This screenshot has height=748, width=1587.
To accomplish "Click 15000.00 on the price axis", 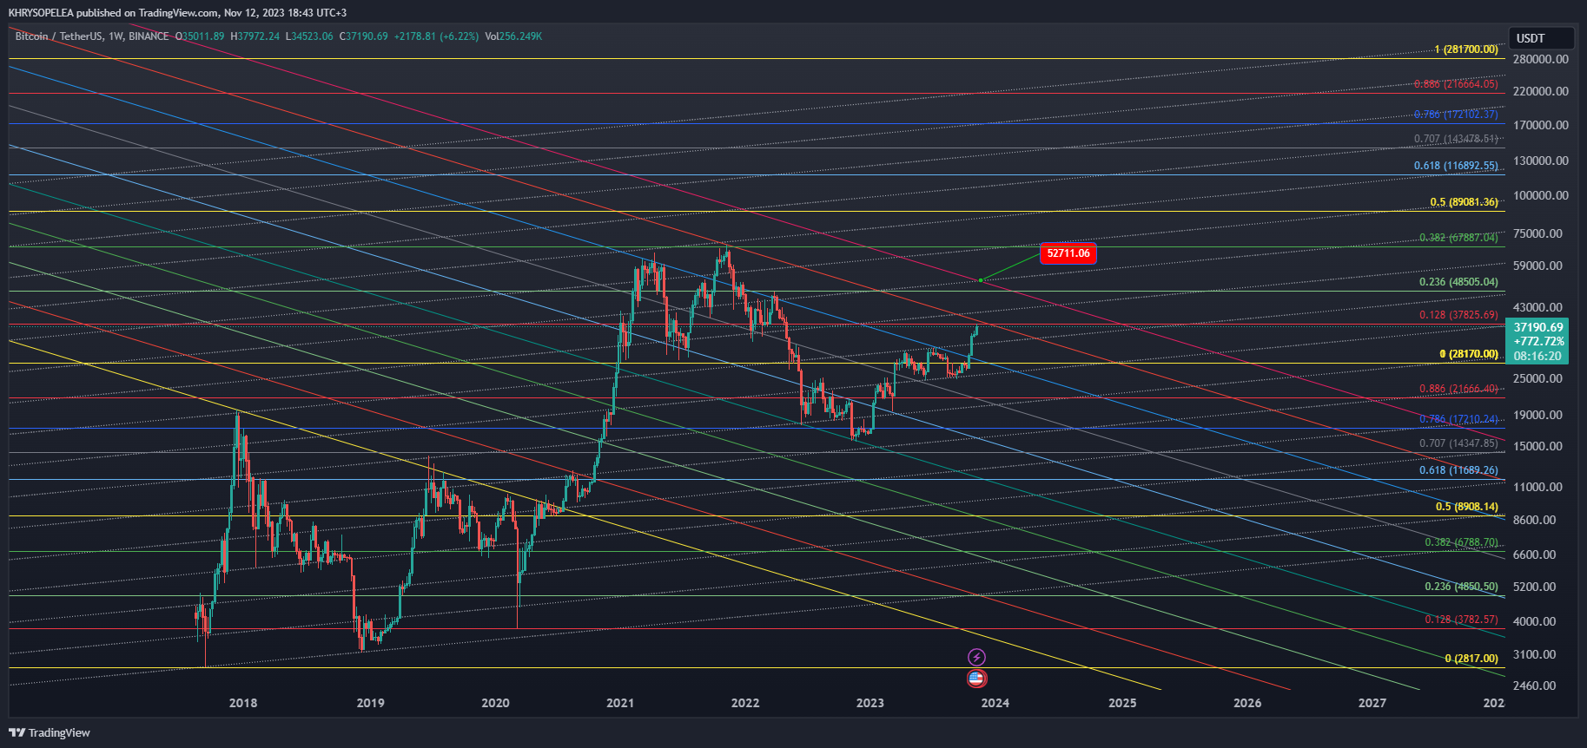I will tap(1537, 446).
